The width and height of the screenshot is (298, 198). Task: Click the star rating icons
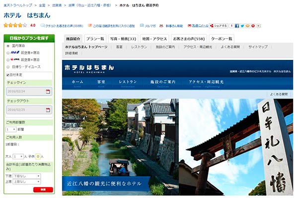coord(15,25)
